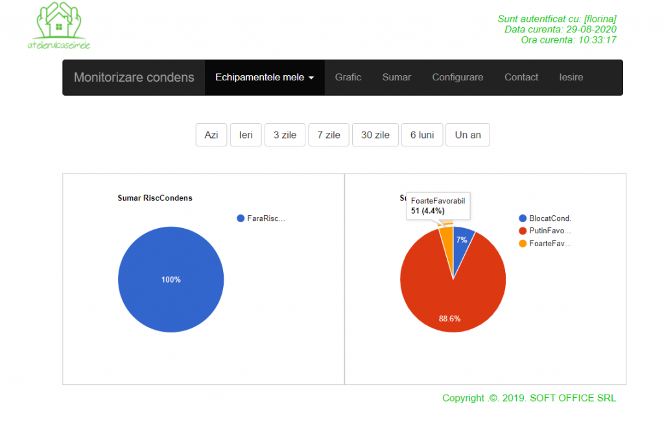Open the Grafic page
This screenshot has height=427, width=664.
[348, 77]
